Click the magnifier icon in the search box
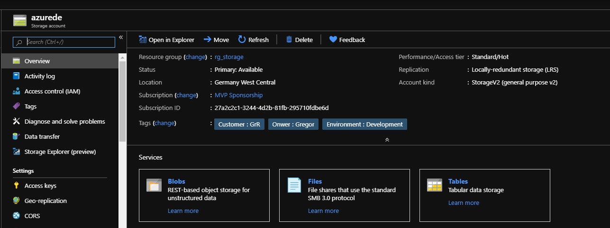The height and width of the screenshot is (228, 610). point(19,42)
